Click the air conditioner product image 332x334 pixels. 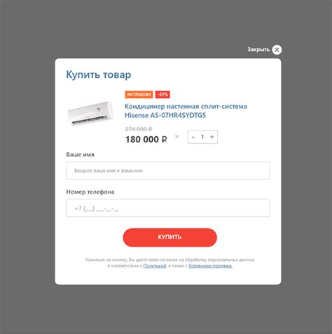point(90,114)
